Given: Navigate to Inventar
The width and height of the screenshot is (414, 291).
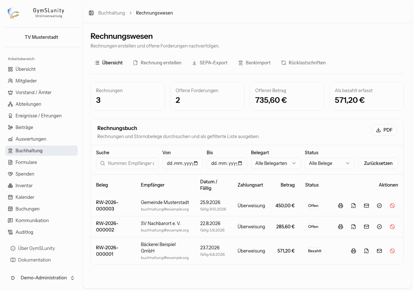Looking at the screenshot, I should click(x=41, y=186).
